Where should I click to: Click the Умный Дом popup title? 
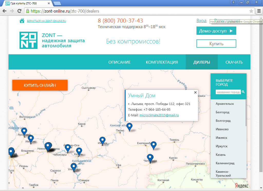pyautogui.click(x=142, y=95)
